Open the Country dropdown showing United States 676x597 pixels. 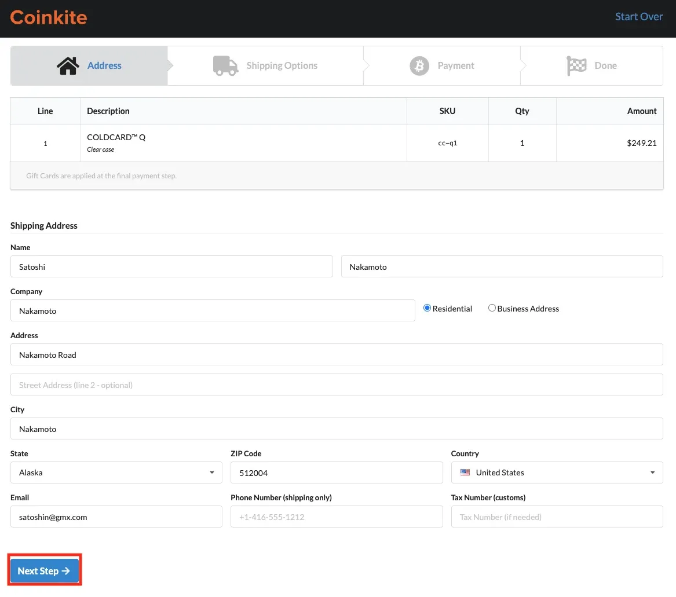557,473
